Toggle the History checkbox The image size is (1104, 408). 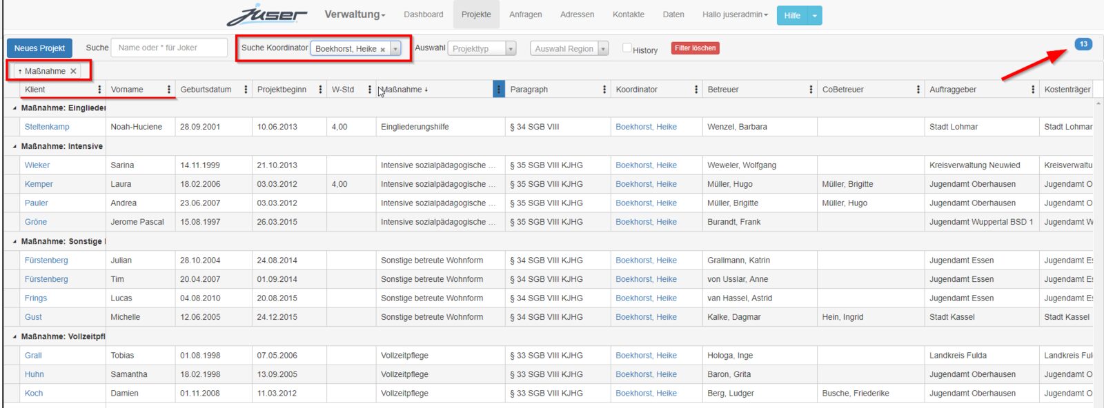(627, 48)
